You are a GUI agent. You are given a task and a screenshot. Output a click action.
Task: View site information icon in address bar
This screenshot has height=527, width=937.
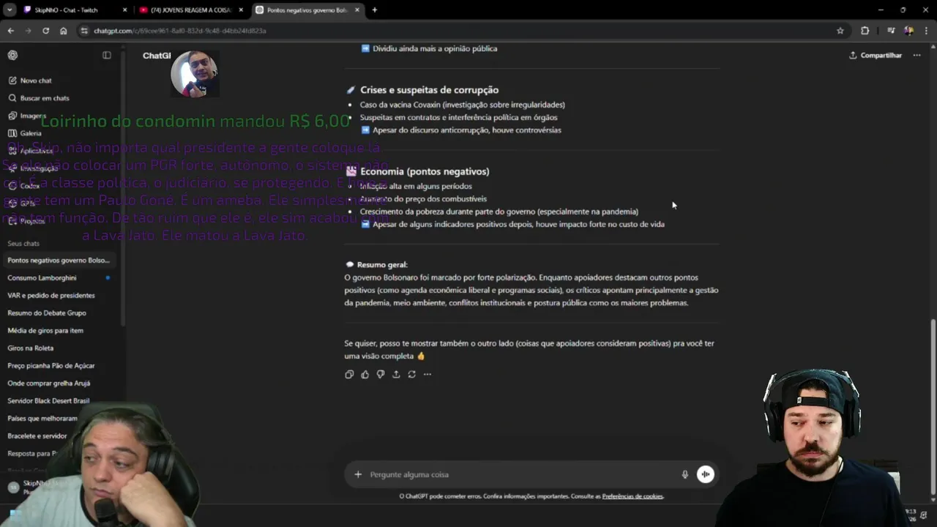[x=84, y=31]
